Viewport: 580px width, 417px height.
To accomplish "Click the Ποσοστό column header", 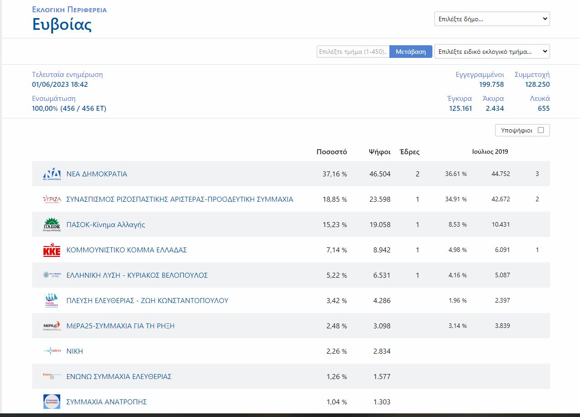I will coord(332,152).
